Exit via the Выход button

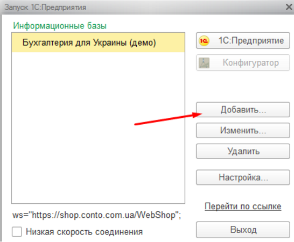click(x=243, y=230)
